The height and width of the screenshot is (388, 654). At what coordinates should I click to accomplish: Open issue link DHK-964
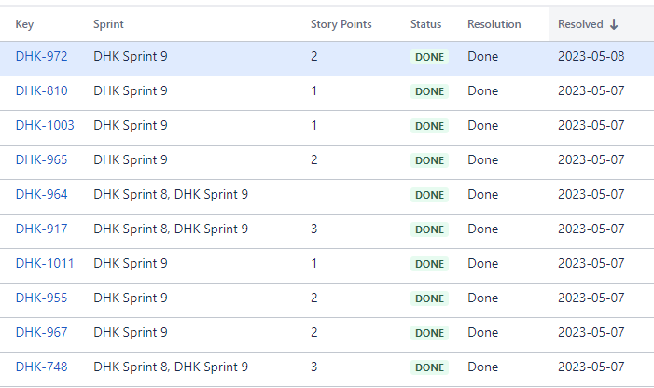(41, 195)
